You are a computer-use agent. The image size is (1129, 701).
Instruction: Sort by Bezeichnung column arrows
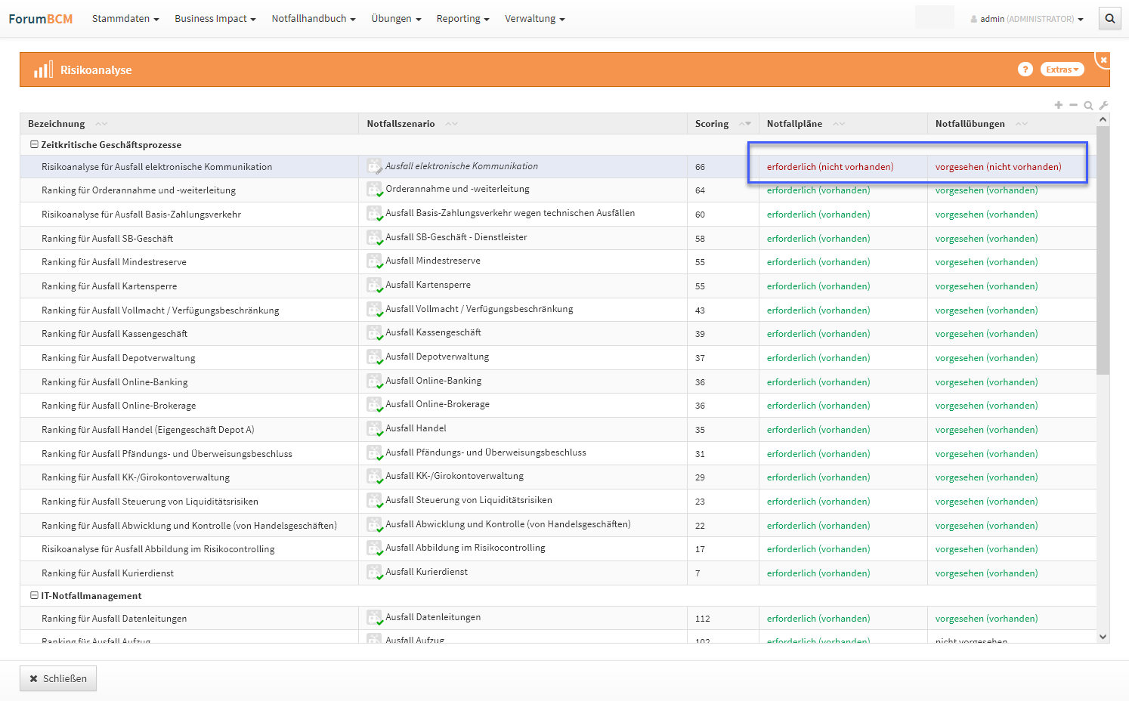click(x=101, y=124)
